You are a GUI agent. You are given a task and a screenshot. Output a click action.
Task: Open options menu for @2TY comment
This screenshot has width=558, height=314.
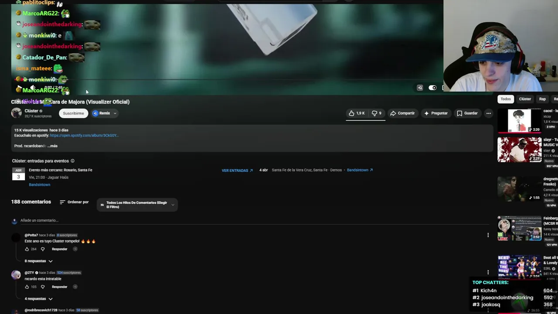(x=488, y=272)
